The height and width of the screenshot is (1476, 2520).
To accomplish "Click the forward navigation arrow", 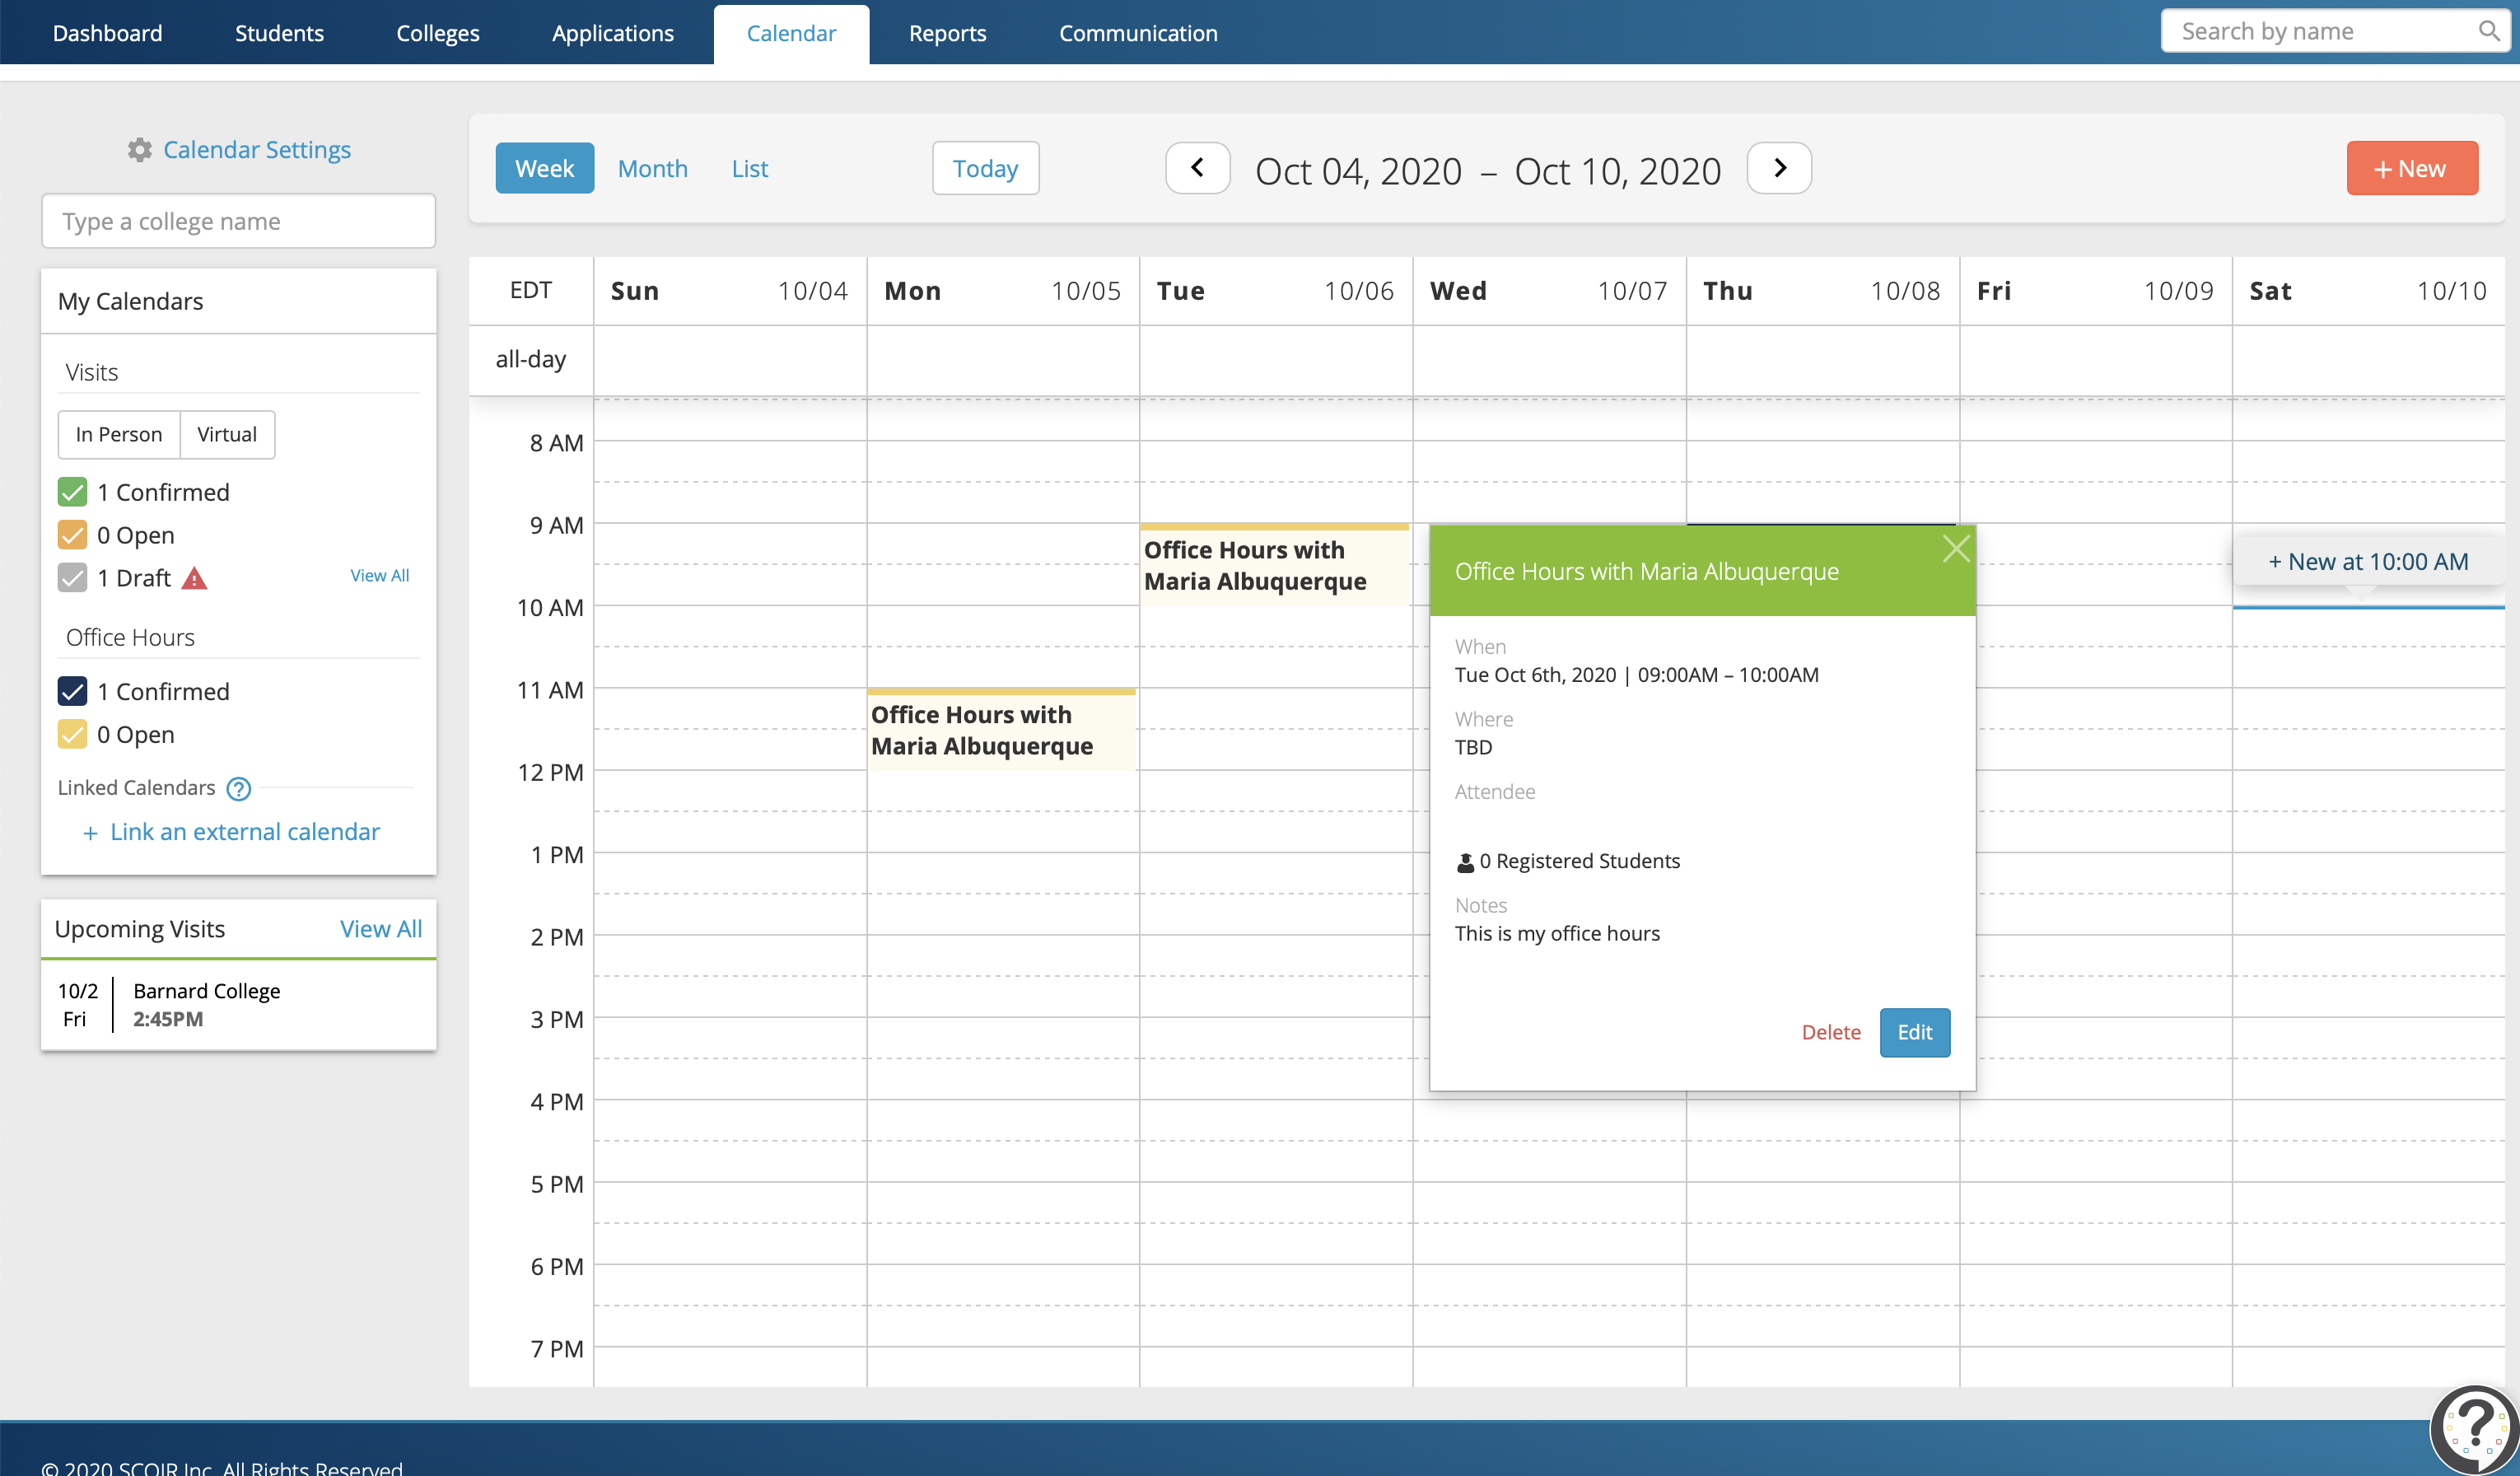I will (x=1777, y=167).
